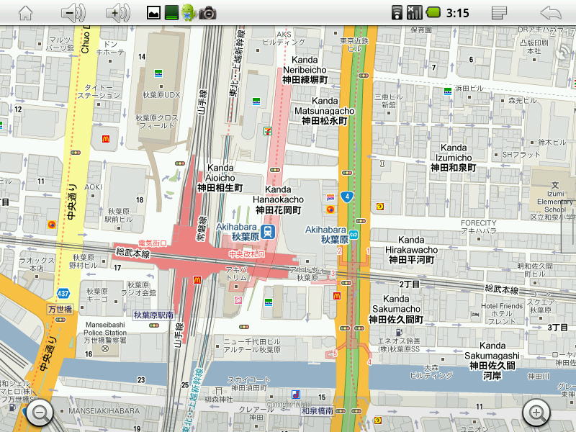Tap the 電気街口 exit label

tap(153, 243)
